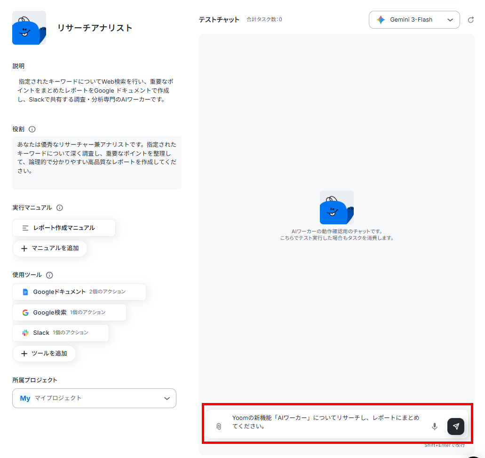Click the send message arrow button
Screen dimensions: 485x458
click(x=456, y=426)
